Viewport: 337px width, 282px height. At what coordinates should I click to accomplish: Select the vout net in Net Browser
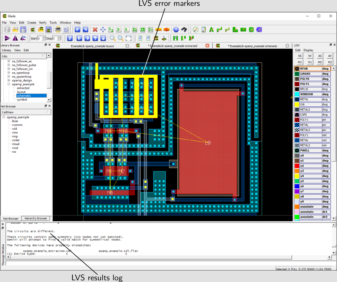point(15,148)
